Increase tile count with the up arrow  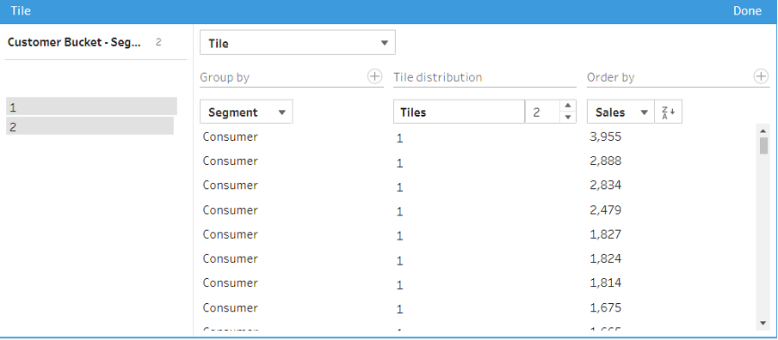(x=568, y=106)
